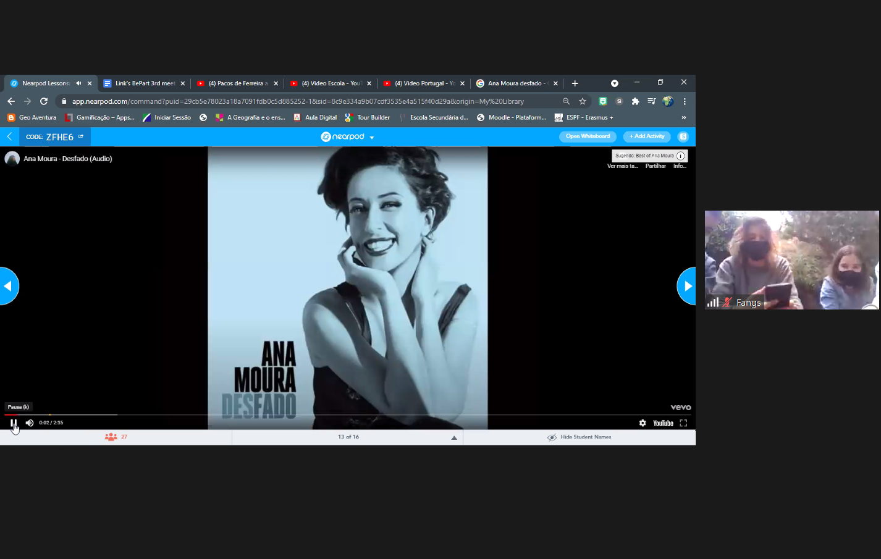881x559 pixels.
Task: Switch to Link's BePart 3rd meet tab
Action: pyautogui.click(x=145, y=83)
